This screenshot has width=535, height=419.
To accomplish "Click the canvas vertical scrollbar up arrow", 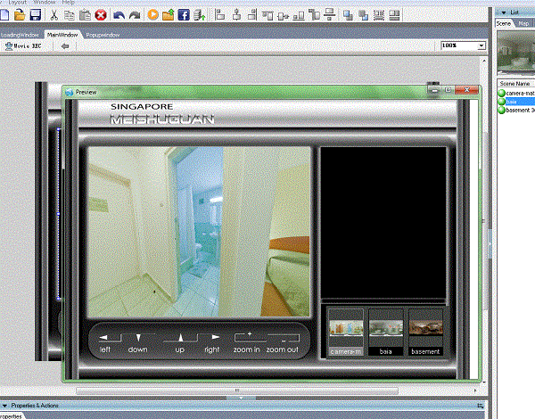I will 484,61.
